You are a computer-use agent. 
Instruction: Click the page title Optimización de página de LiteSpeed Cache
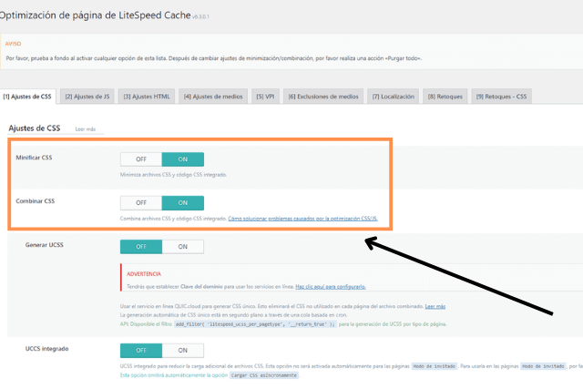point(95,15)
